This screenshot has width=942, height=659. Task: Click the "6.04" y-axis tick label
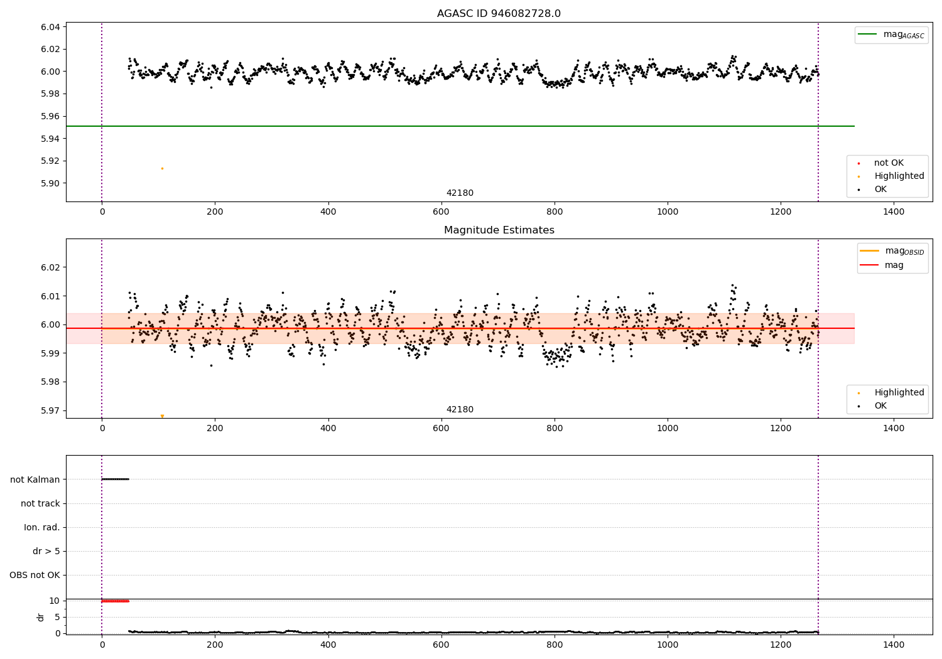(x=50, y=27)
